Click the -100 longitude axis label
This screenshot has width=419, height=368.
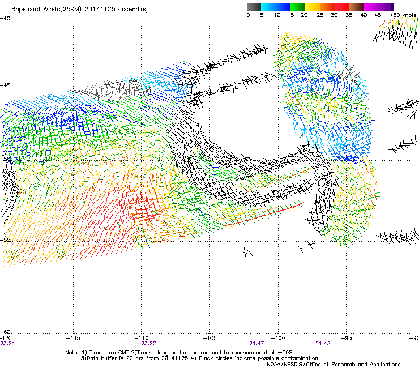tap(278, 338)
